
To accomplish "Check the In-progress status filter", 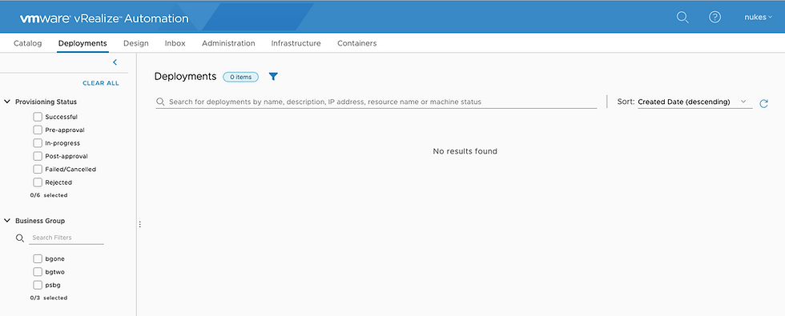I will tap(38, 143).
